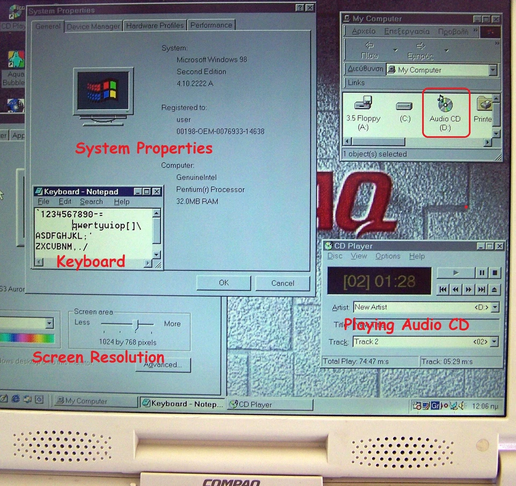Image resolution: width=516 pixels, height=486 pixels.
Task: Open the Options menu in CD Player
Action: pos(388,256)
